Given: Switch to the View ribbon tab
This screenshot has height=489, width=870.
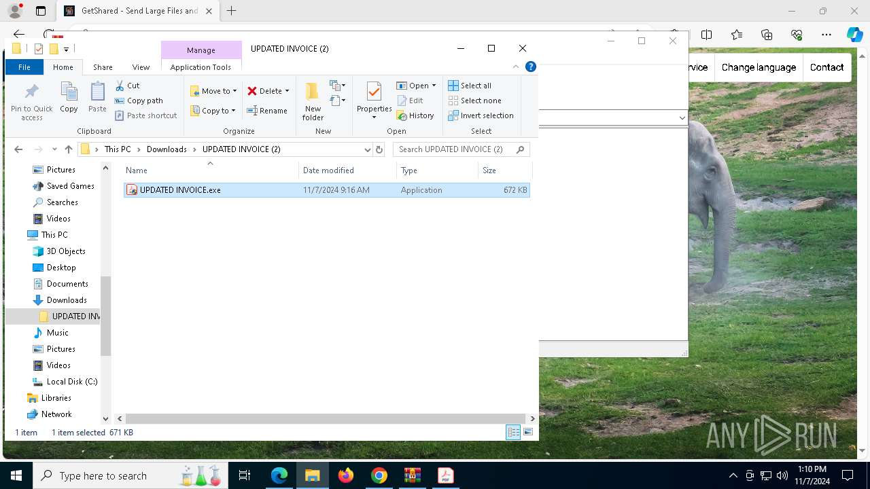Looking at the screenshot, I should (x=141, y=67).
